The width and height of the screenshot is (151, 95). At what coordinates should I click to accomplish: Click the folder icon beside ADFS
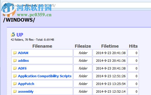coord(15,68)
